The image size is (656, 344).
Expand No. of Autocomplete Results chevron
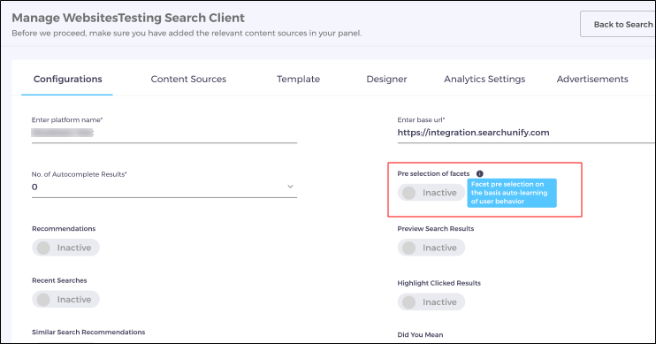290,187
